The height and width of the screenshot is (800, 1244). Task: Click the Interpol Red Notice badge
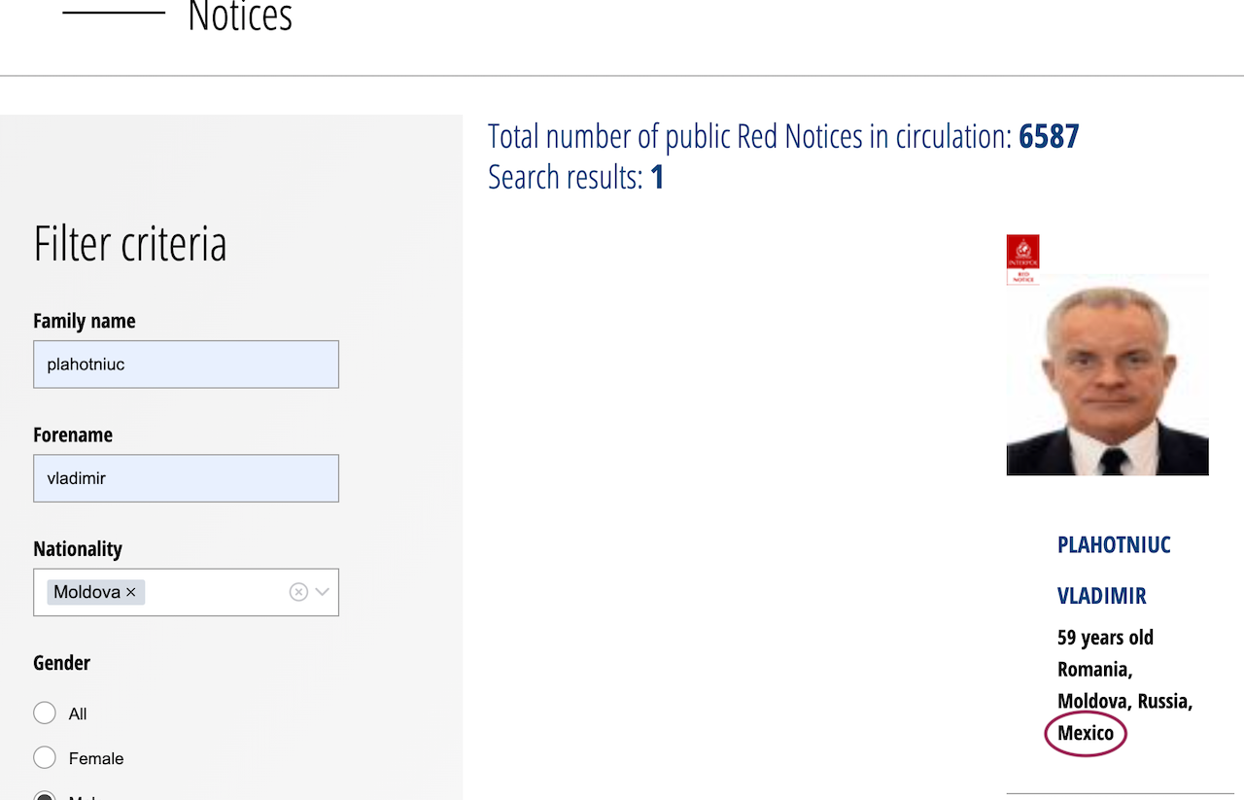pos(1022,260)
